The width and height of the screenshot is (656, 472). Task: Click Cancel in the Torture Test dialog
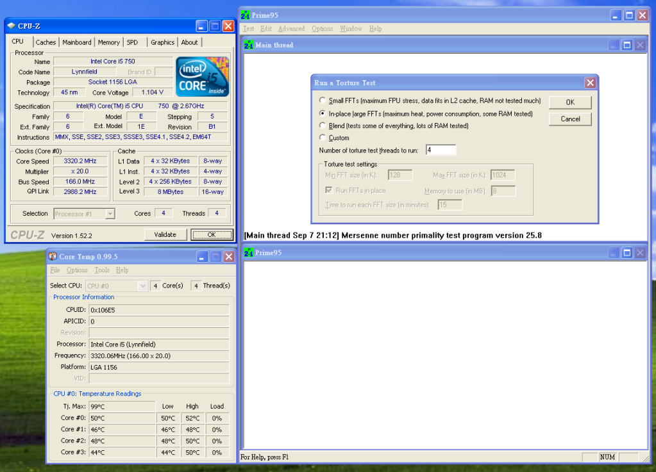pos(570,119)
